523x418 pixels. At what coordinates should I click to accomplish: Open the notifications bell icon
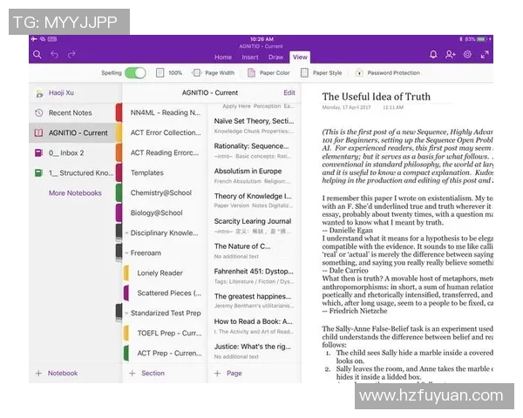(434, 54)
